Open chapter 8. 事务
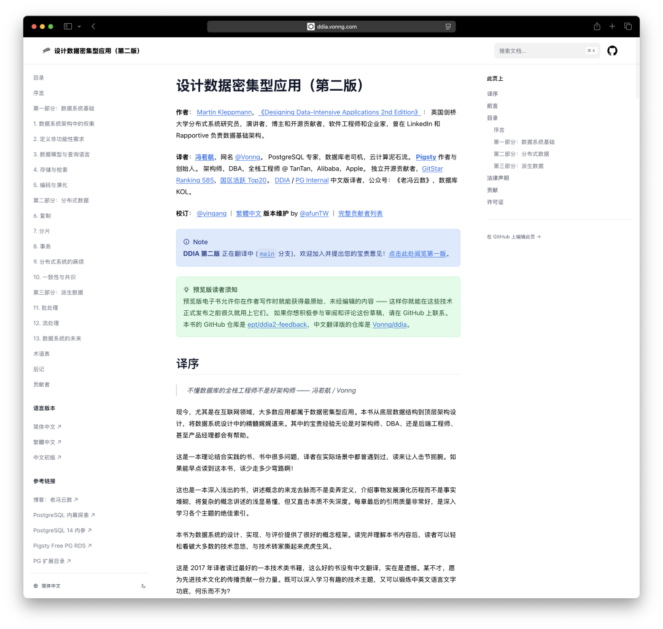This screenshot has width=663, height=629. click(x=42, y=246)
